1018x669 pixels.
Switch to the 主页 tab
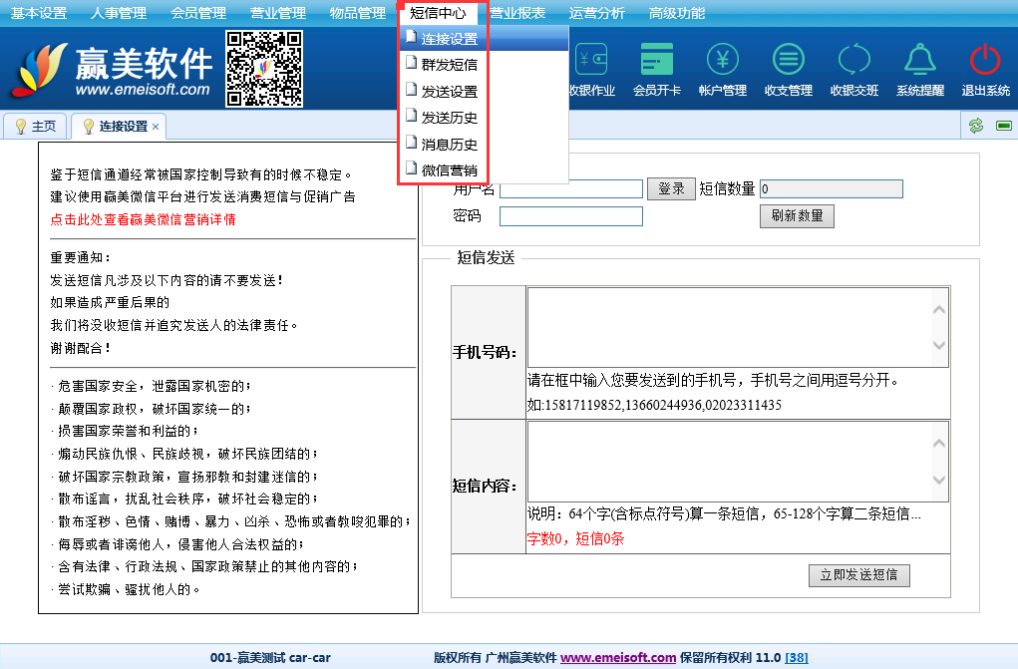(x=35, y=127)
